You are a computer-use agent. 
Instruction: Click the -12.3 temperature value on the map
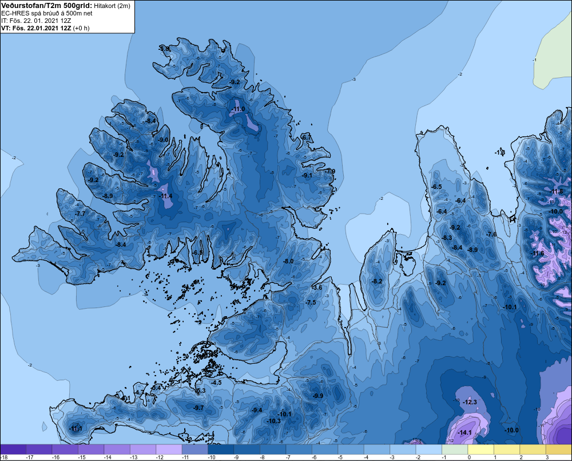(x=470, y=402)
